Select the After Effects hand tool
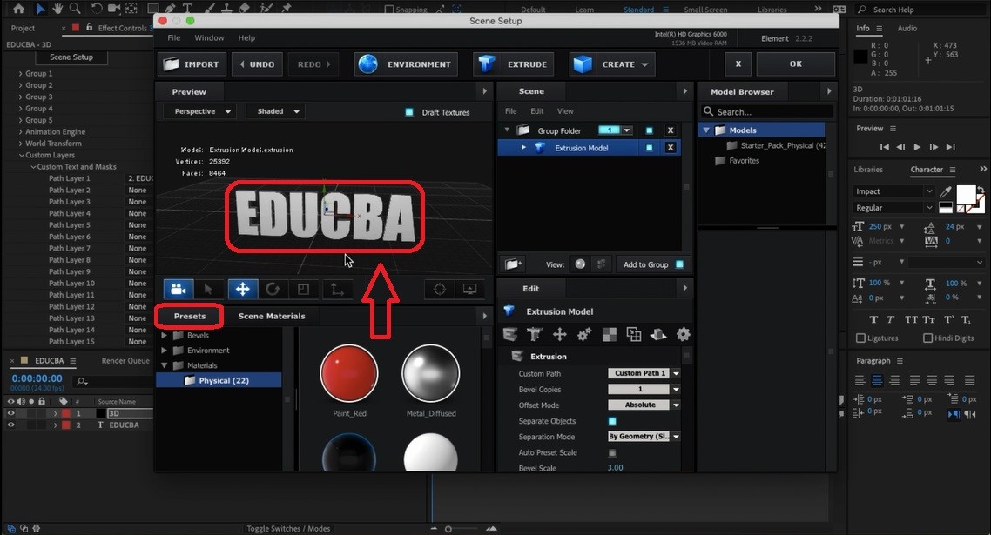The width and height of the screenshot is (991, 535). (57, 8)
